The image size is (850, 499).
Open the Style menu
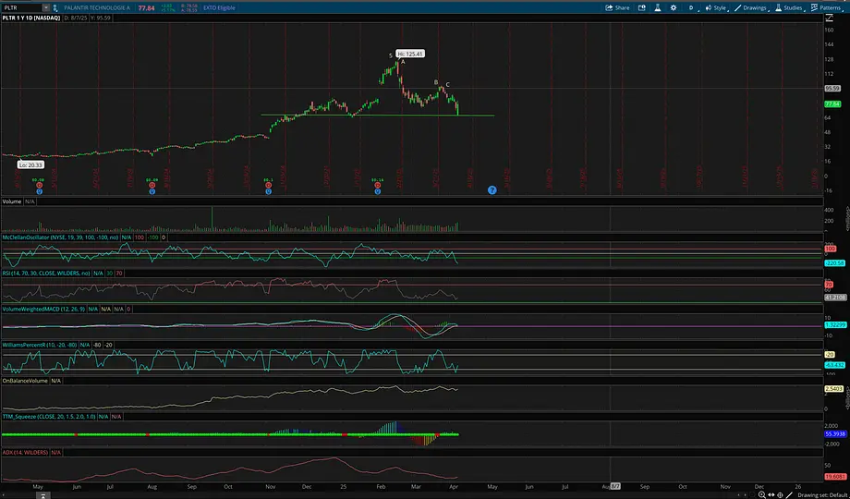[x=716, y=7]
